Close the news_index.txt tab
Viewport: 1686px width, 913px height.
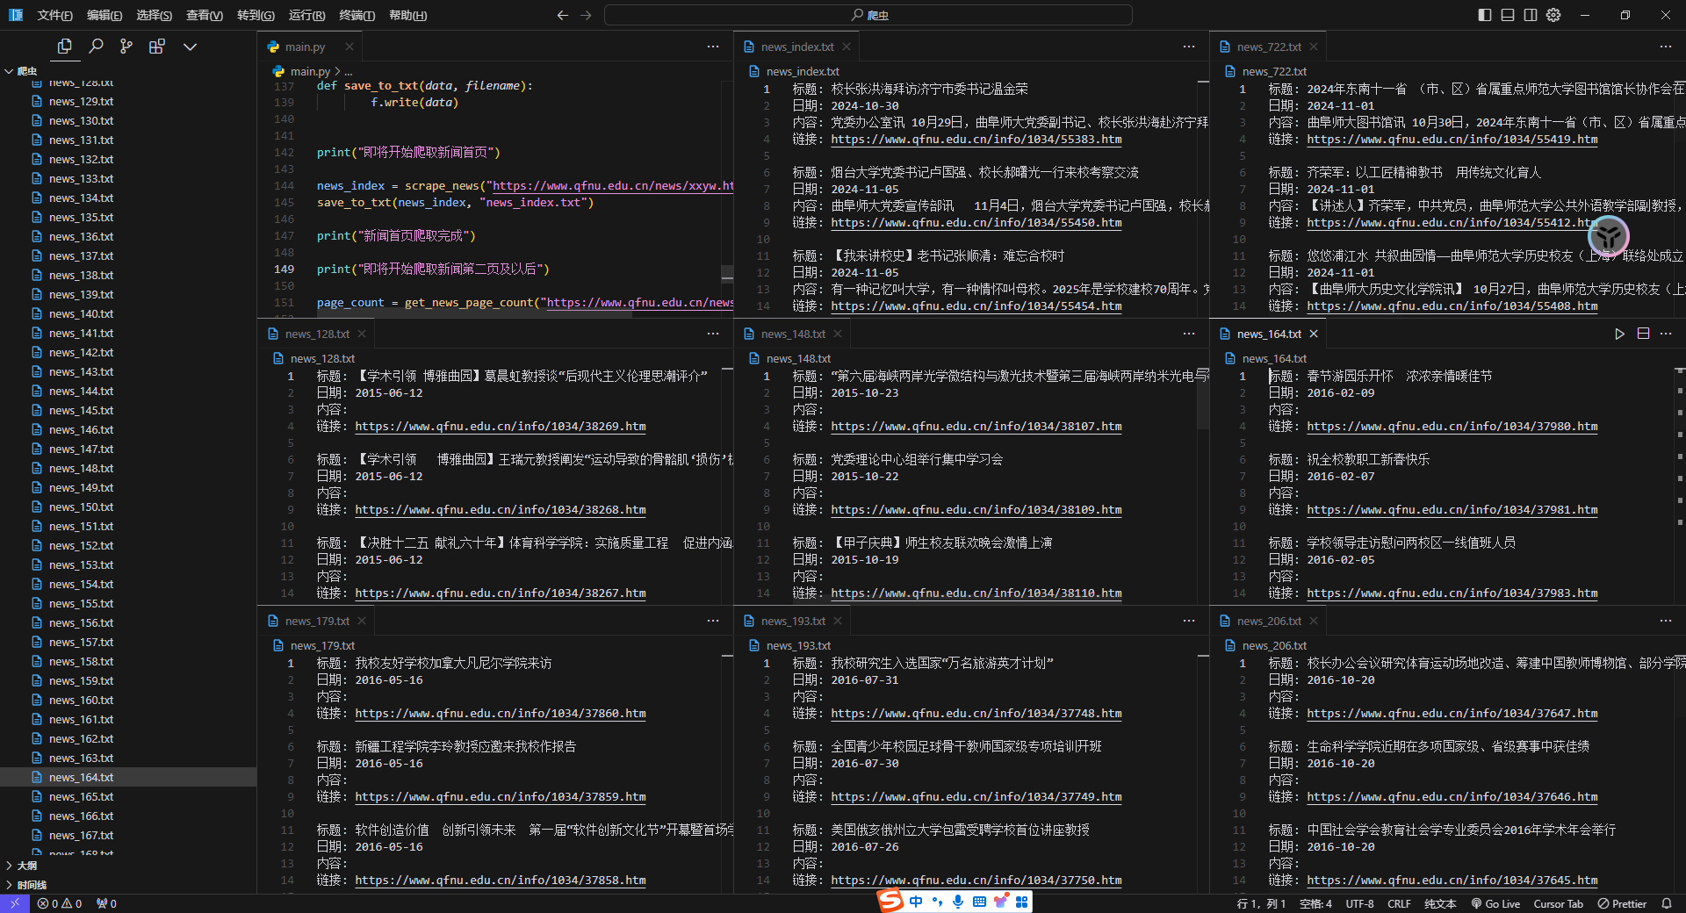click(x=847, y=47)
